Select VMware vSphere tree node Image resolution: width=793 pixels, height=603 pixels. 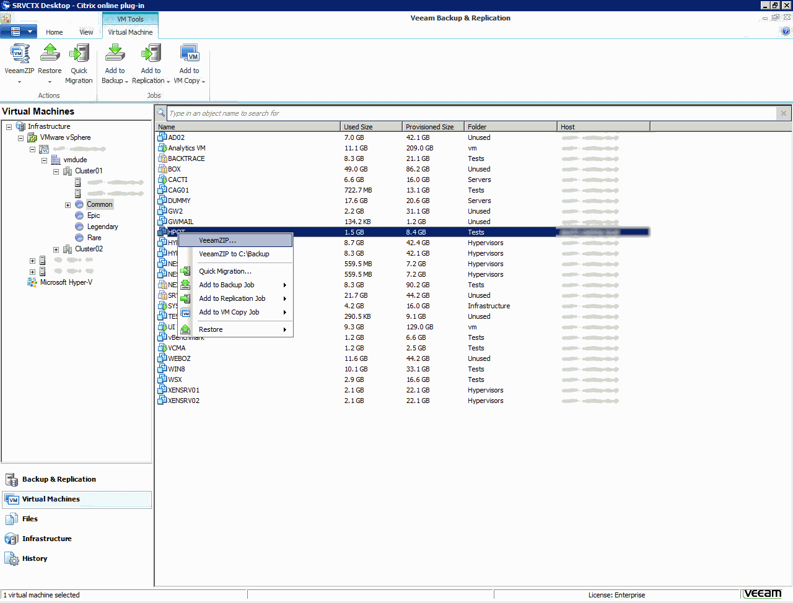pos(65,137)
